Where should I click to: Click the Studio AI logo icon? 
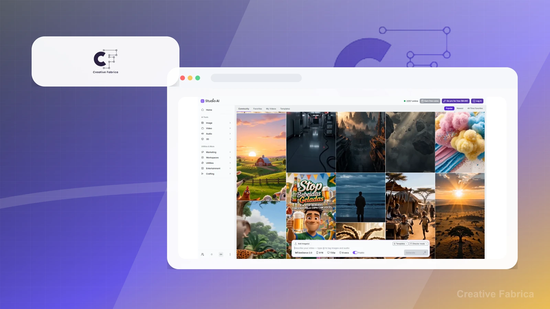pyautogui.click(x=202, y=101)
